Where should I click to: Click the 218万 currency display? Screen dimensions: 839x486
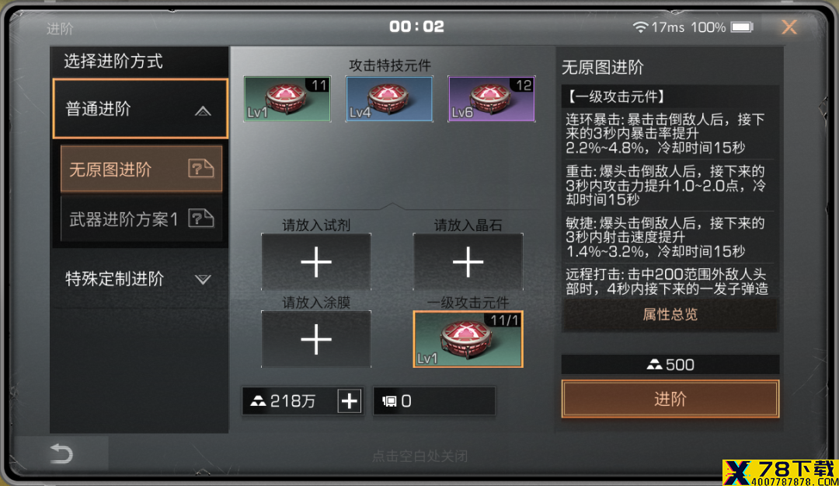289,401
